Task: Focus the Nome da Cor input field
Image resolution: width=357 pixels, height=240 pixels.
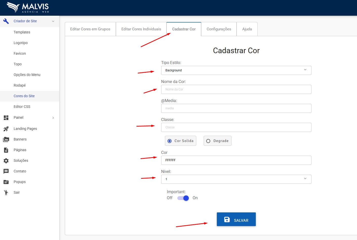Action: 236,89
